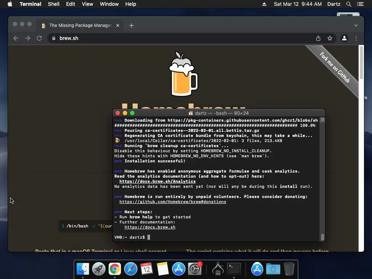Open the Terminal application menu

(31, 4)
